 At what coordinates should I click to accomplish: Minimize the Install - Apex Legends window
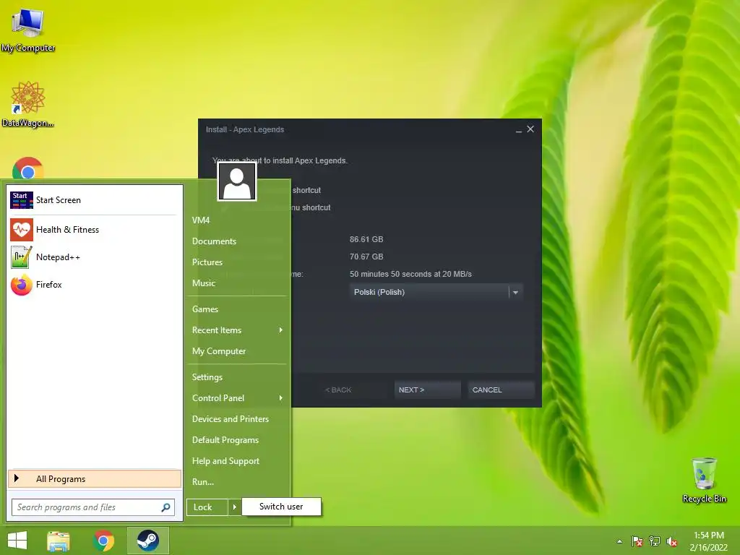point(519,130)
